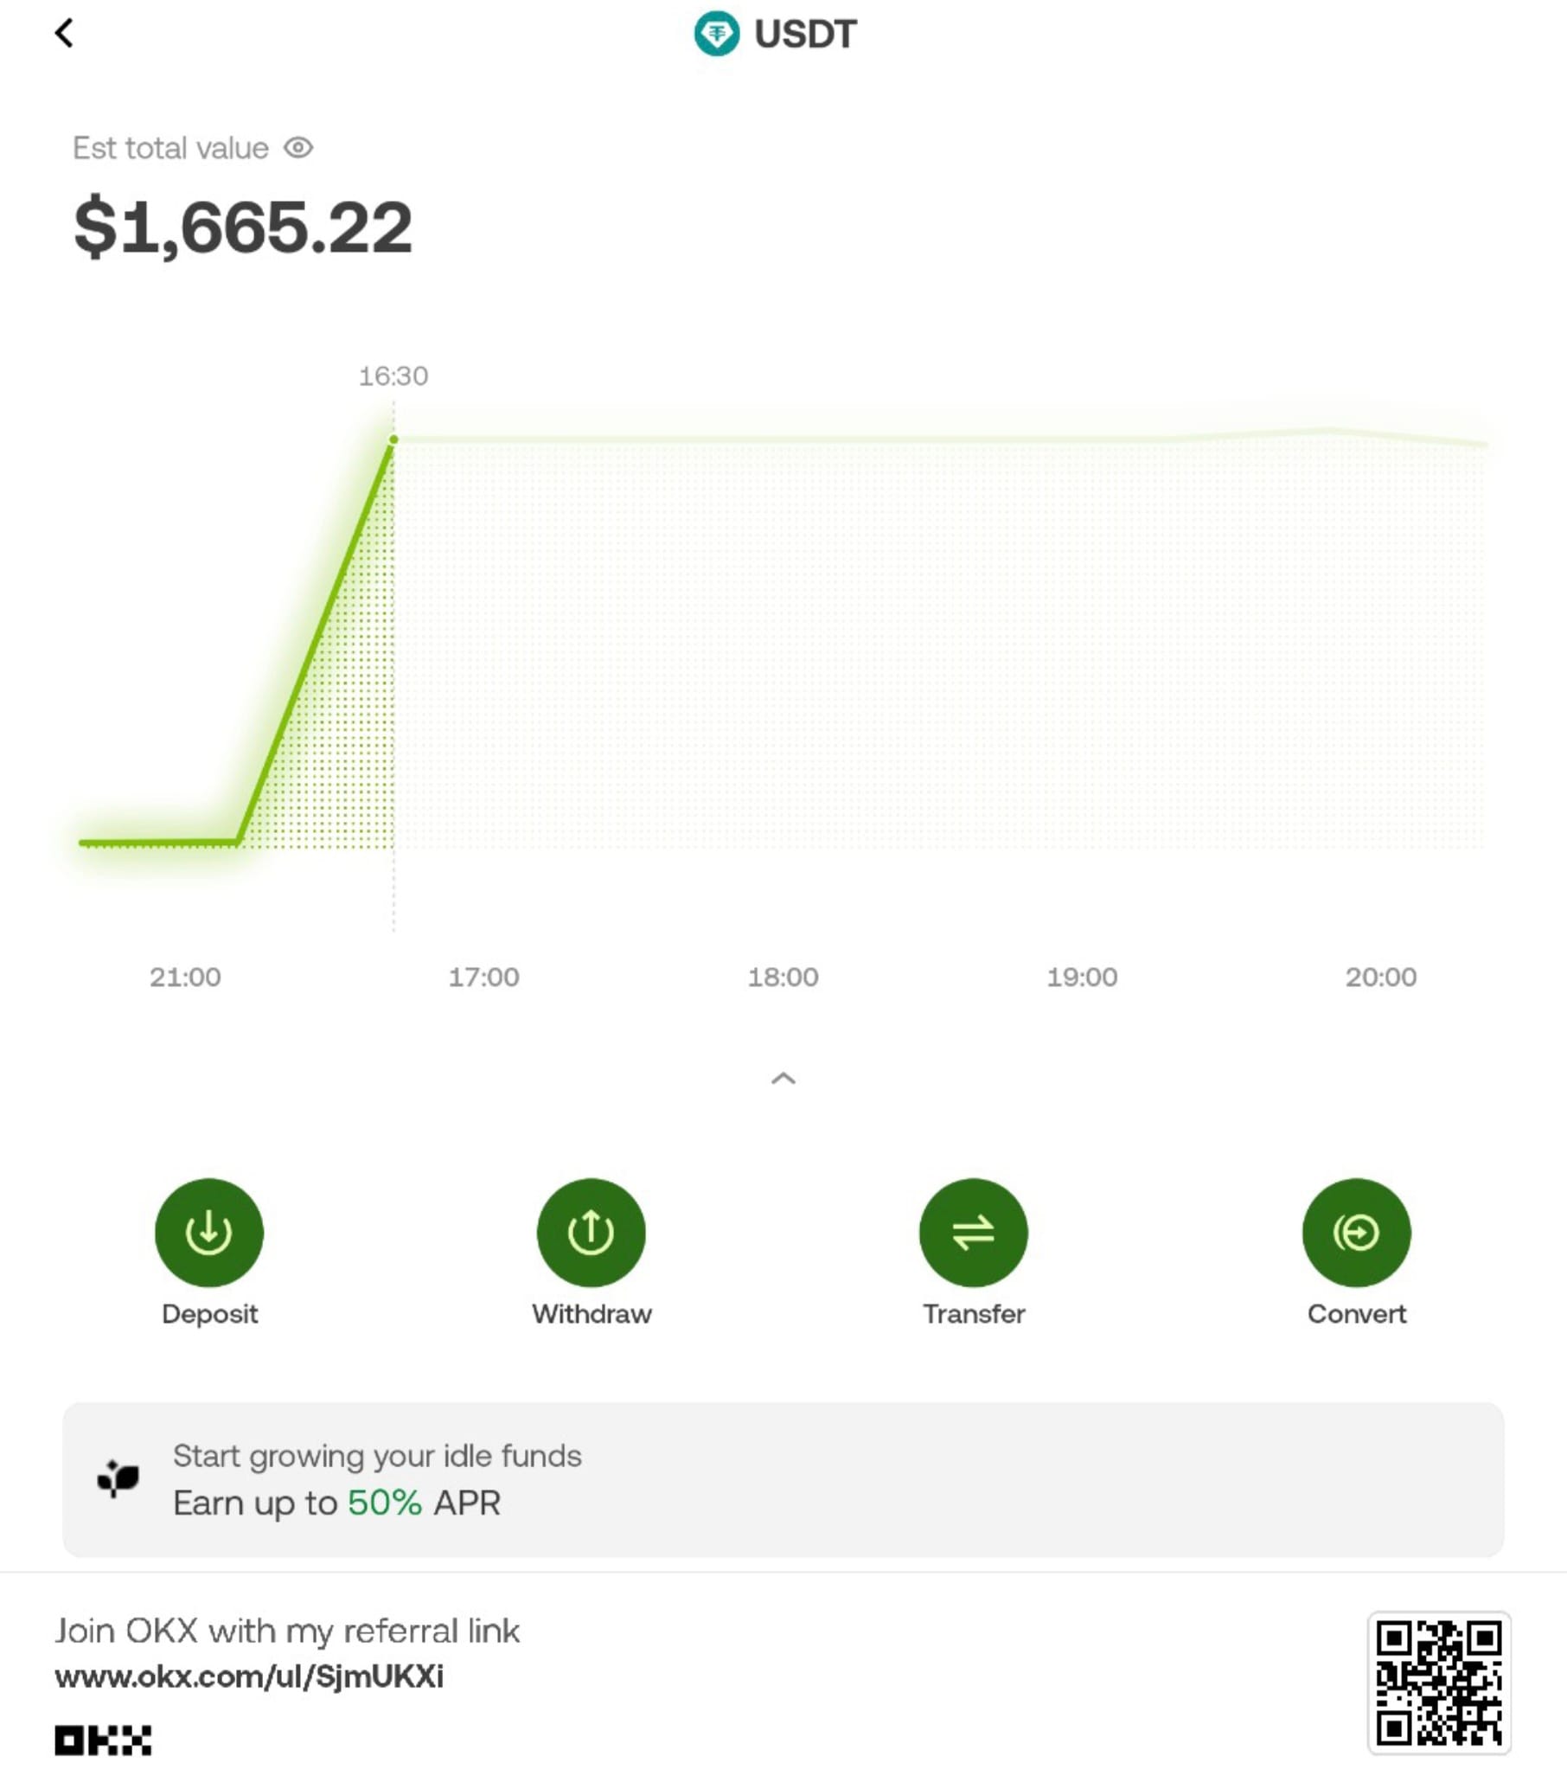Click the referral QR code

tap(1439, 1682)
